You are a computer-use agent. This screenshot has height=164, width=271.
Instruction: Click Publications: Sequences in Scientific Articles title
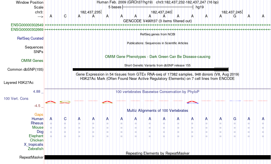click(x=157, y=43)
